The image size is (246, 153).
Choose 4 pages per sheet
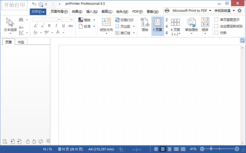[167, 26]
